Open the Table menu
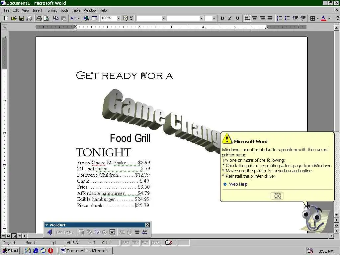 [76, 10]
